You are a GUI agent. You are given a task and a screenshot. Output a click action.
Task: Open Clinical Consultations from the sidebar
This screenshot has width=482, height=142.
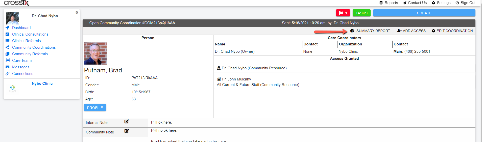tap(30, 34)
